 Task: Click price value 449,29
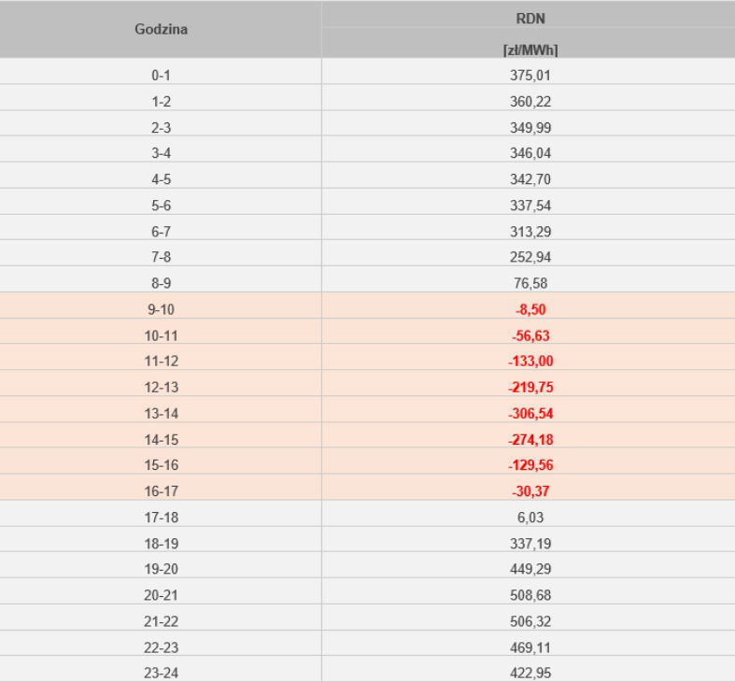tap(530, 569)
